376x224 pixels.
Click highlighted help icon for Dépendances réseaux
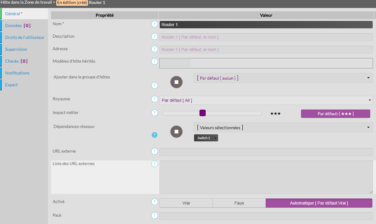tap(155, 135)
